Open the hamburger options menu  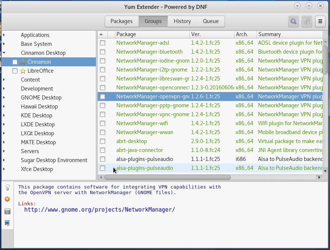point(320,21)
